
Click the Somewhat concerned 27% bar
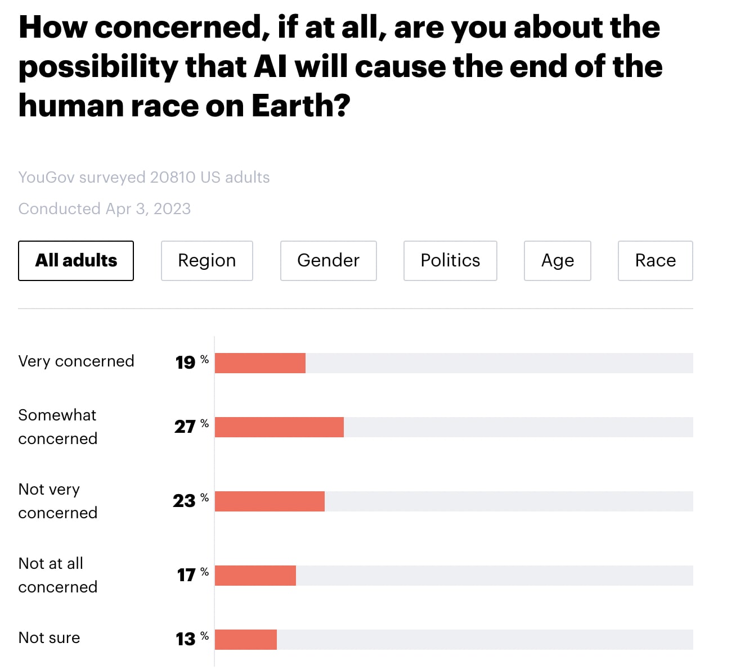pyautogui.click(x=280, y=427)
